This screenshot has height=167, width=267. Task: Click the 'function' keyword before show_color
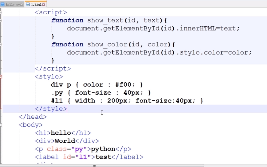click(x=67, y=44)
